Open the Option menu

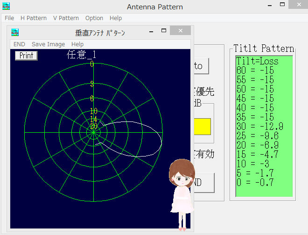click(94, 18)
